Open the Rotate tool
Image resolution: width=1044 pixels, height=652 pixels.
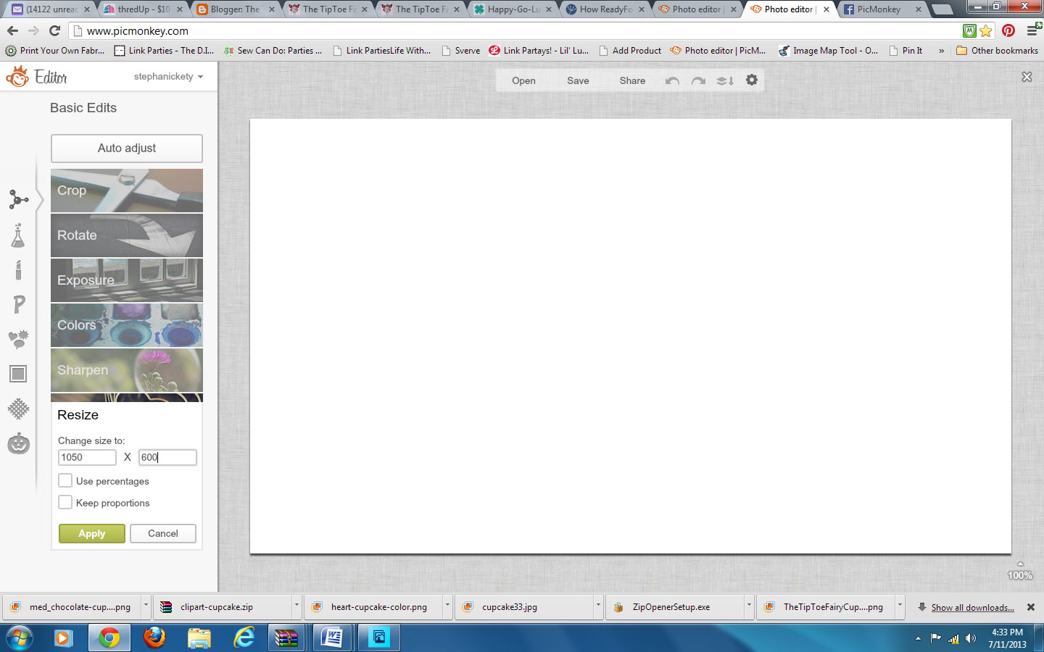point(127,235)
